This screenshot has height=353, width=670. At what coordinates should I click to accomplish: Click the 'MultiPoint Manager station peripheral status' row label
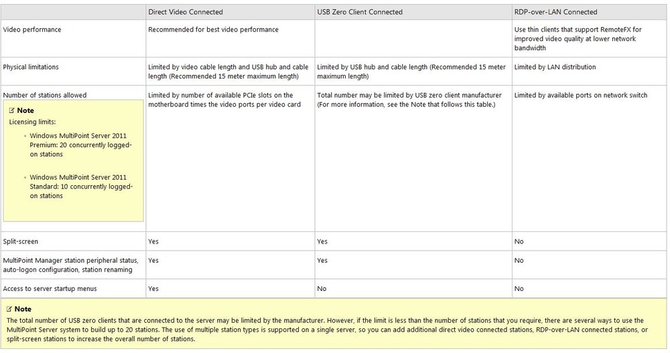tap(70, 265)
